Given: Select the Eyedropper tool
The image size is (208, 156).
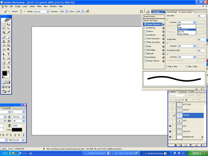Looking at the screenshot, I should click(8, 63).
